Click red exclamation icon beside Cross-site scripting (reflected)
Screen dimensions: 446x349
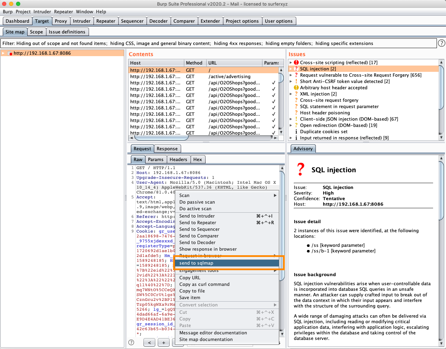pos(296,63)
